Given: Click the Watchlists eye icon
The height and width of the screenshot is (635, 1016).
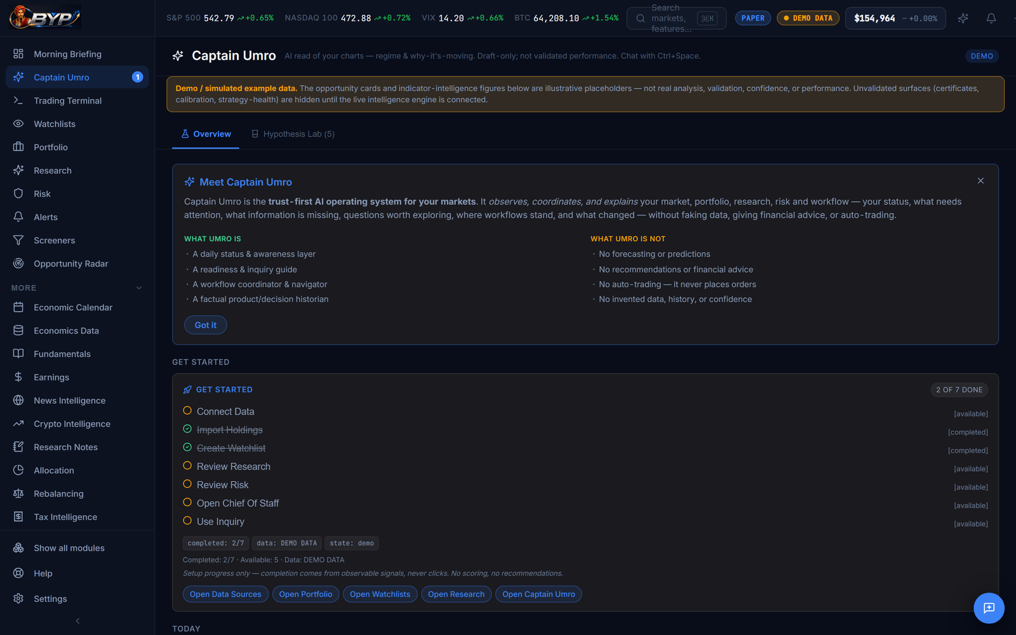Looking at the screenshot, I should tap(18, 124).
